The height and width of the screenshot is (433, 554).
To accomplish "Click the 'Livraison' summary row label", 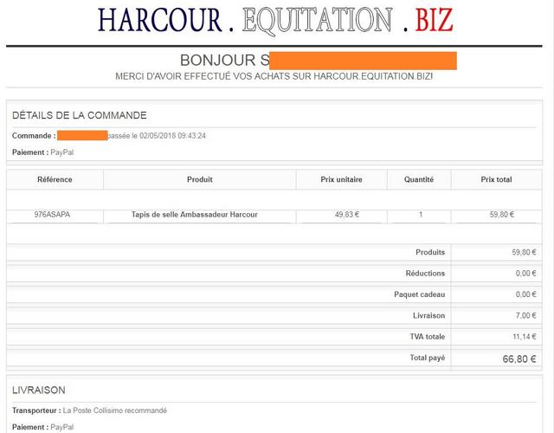I will click(429, 315).
